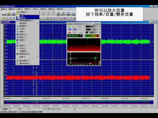158x118 pixels.
Task: Click the green-to-red level meter
Action: coord(92,36)
